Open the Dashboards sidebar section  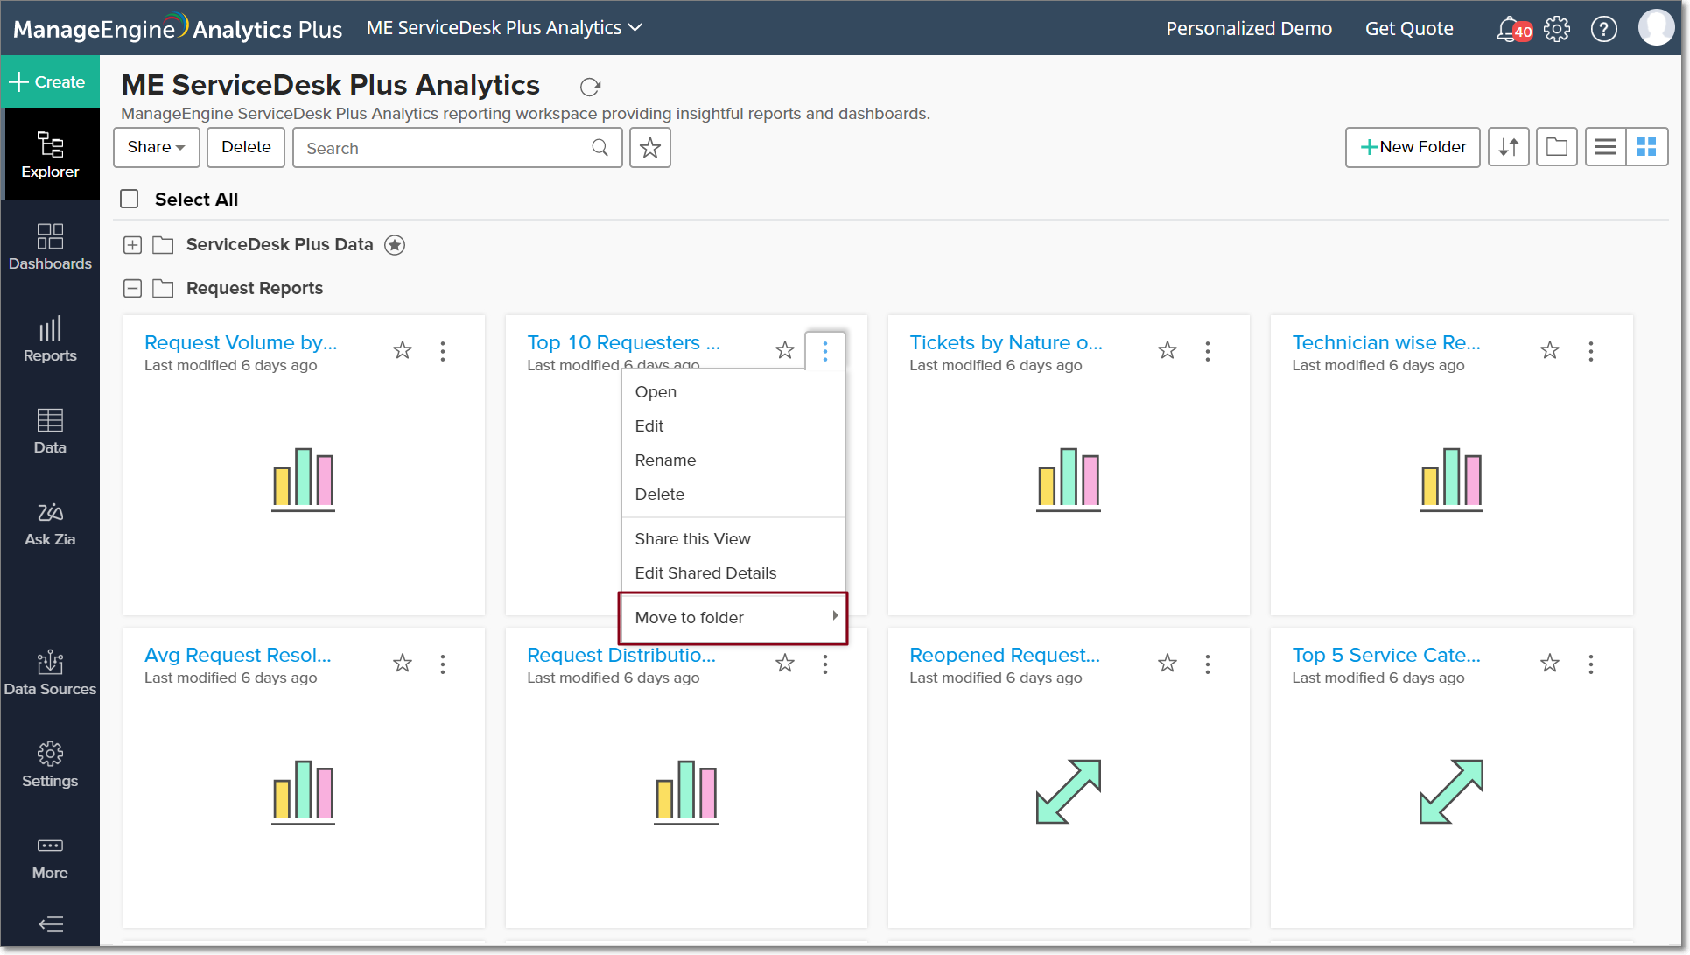50,246
